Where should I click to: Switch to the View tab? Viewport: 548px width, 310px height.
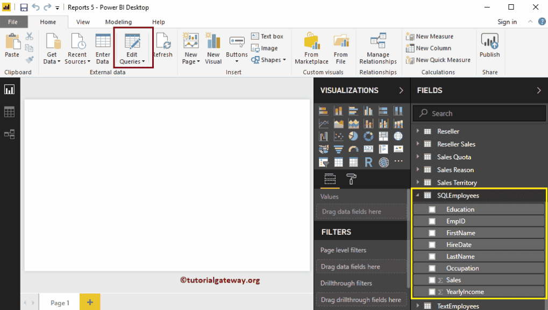83,22
